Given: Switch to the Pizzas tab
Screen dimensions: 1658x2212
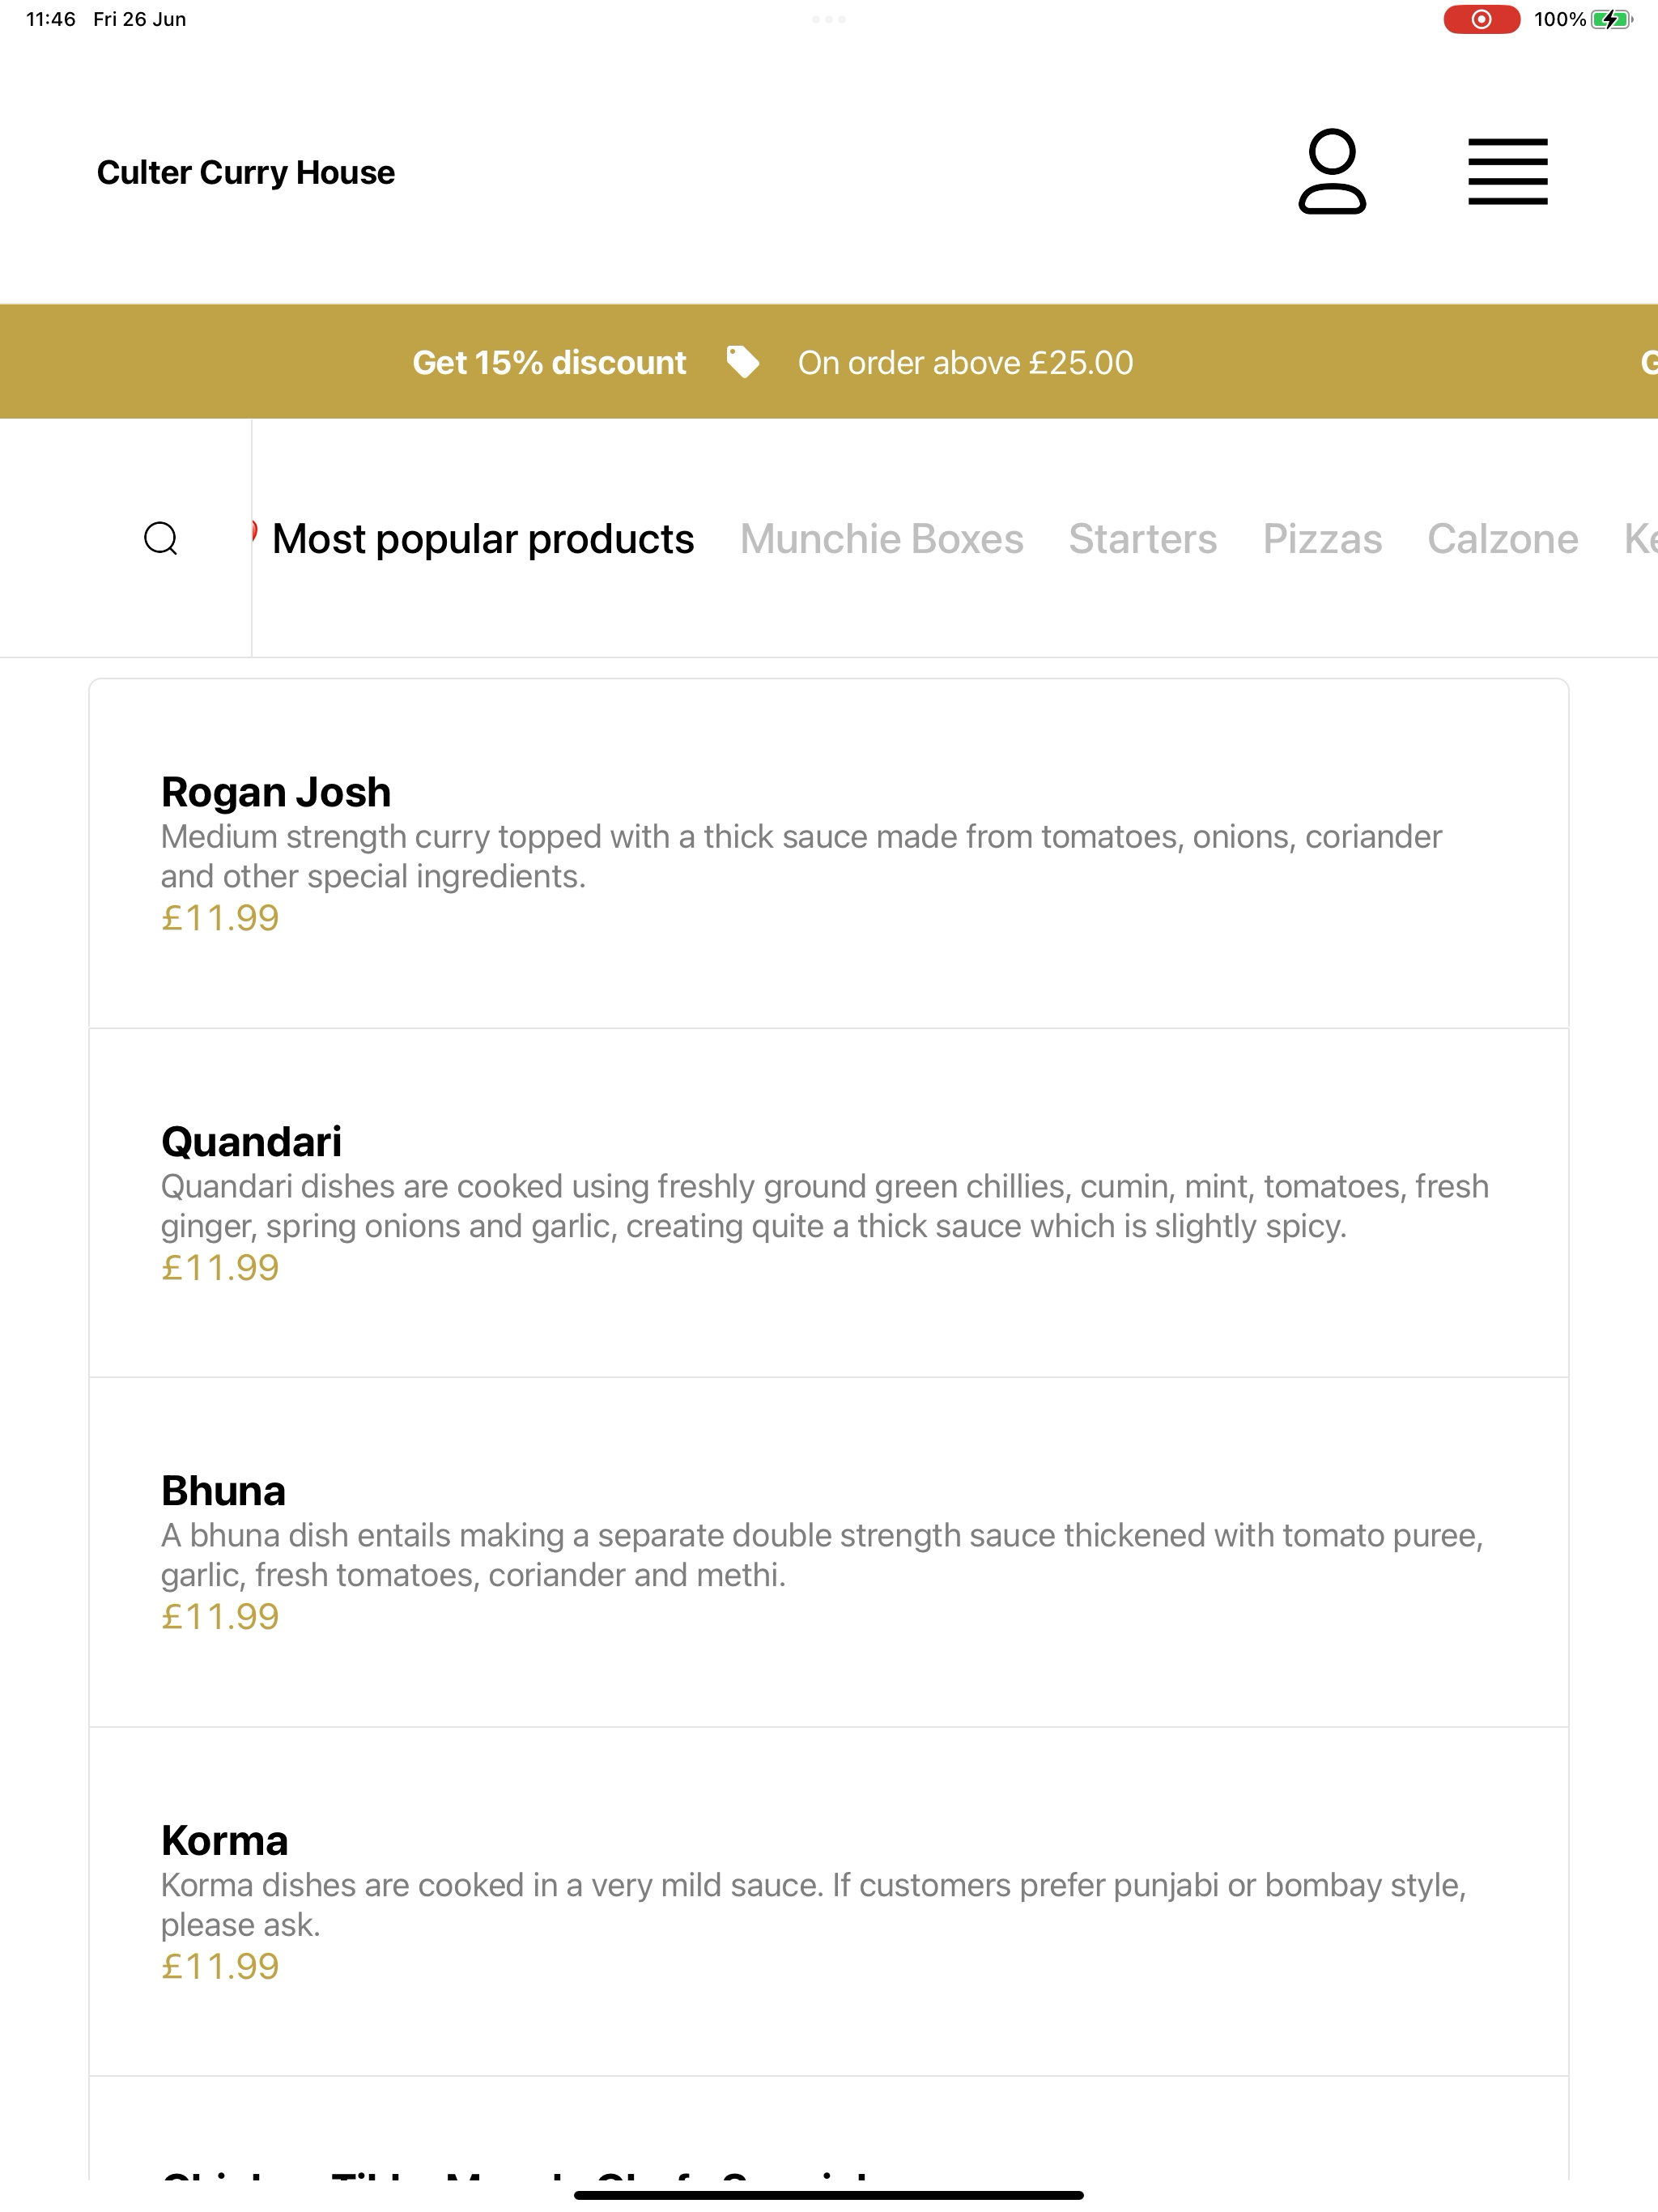Looking at the screenshot, I should pos(1322,539).
